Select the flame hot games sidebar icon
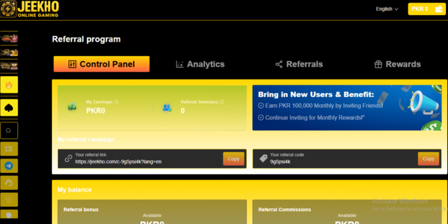The height and width of the screenshot is (224, 448). click(9, 84)
